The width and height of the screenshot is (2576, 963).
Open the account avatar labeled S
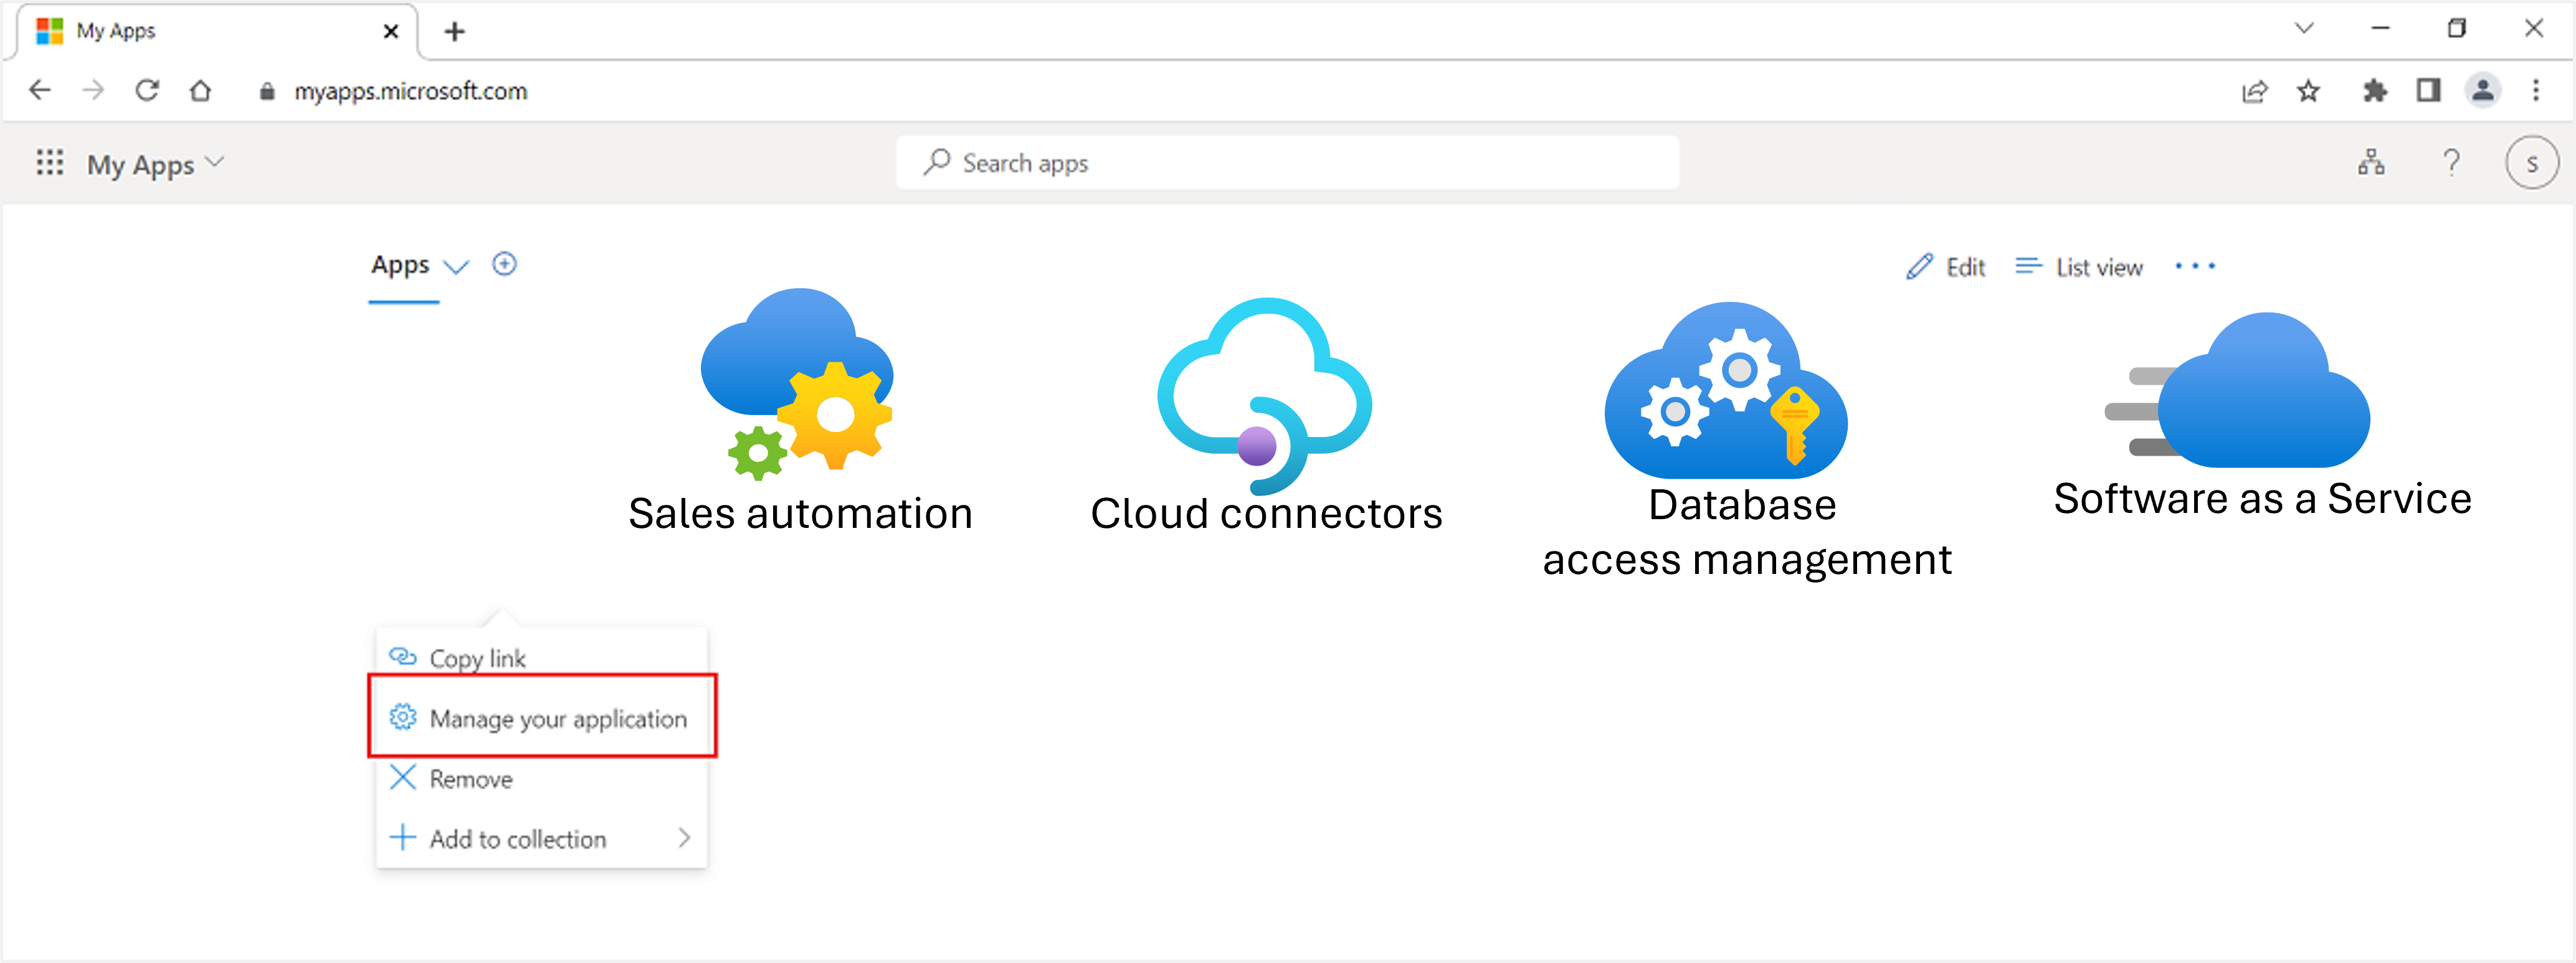pyautogui.click(x=2531, y=163)
